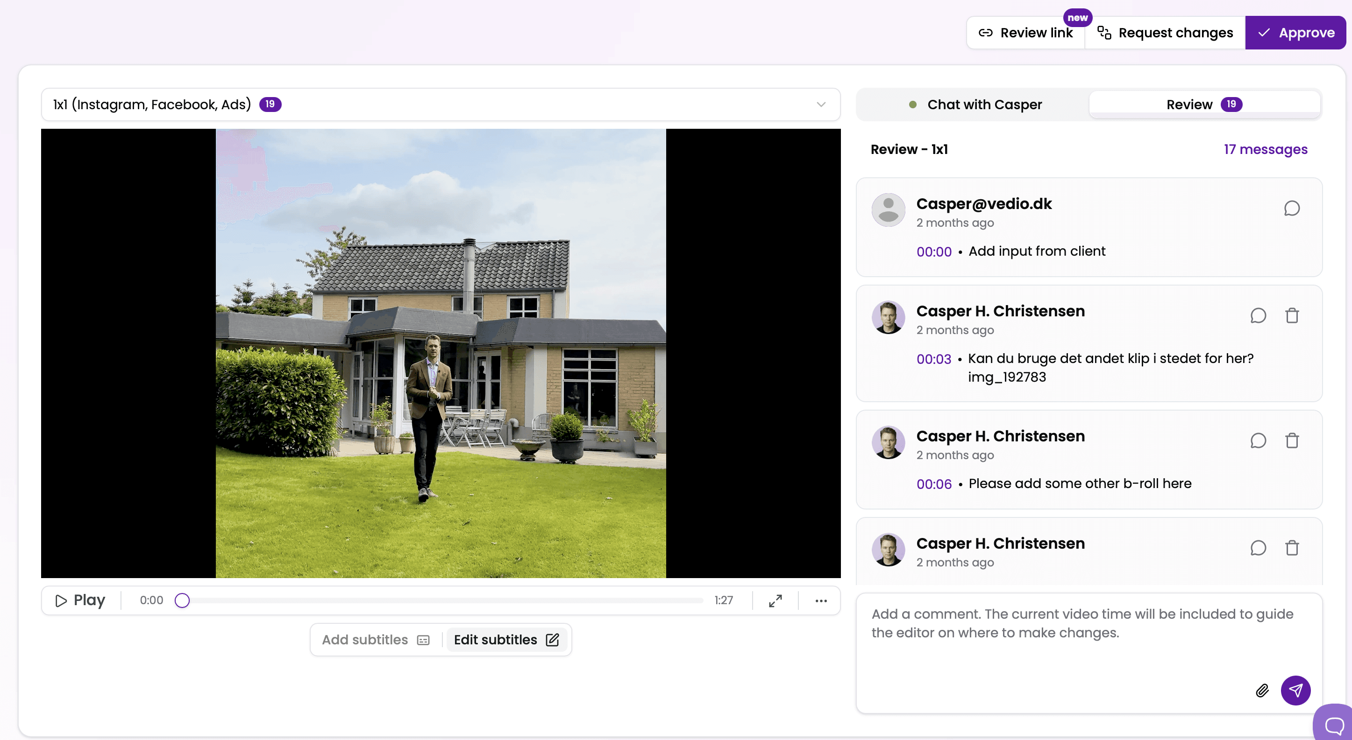Delete the 00:06 b-roll comment
Screen dimensions: 1352x740
[1292, 441]
